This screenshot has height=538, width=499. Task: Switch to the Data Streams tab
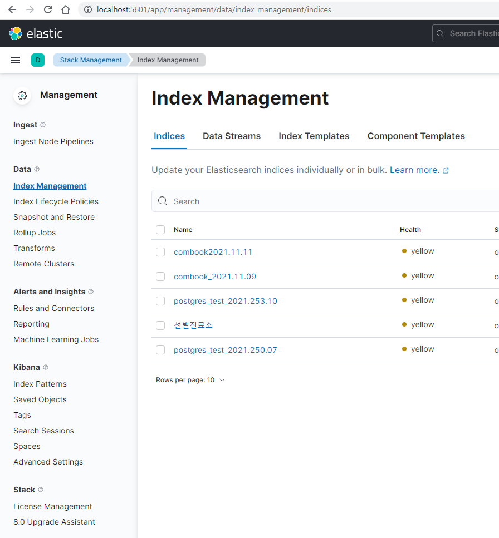pyautogui.click(x=232, y=136)
